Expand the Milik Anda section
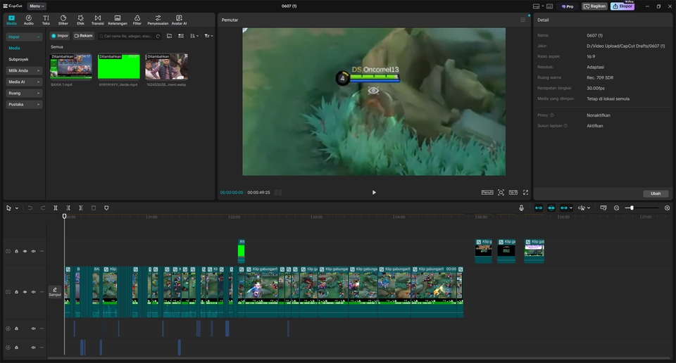This screenshot has width=676, height=363. [24, 70]
